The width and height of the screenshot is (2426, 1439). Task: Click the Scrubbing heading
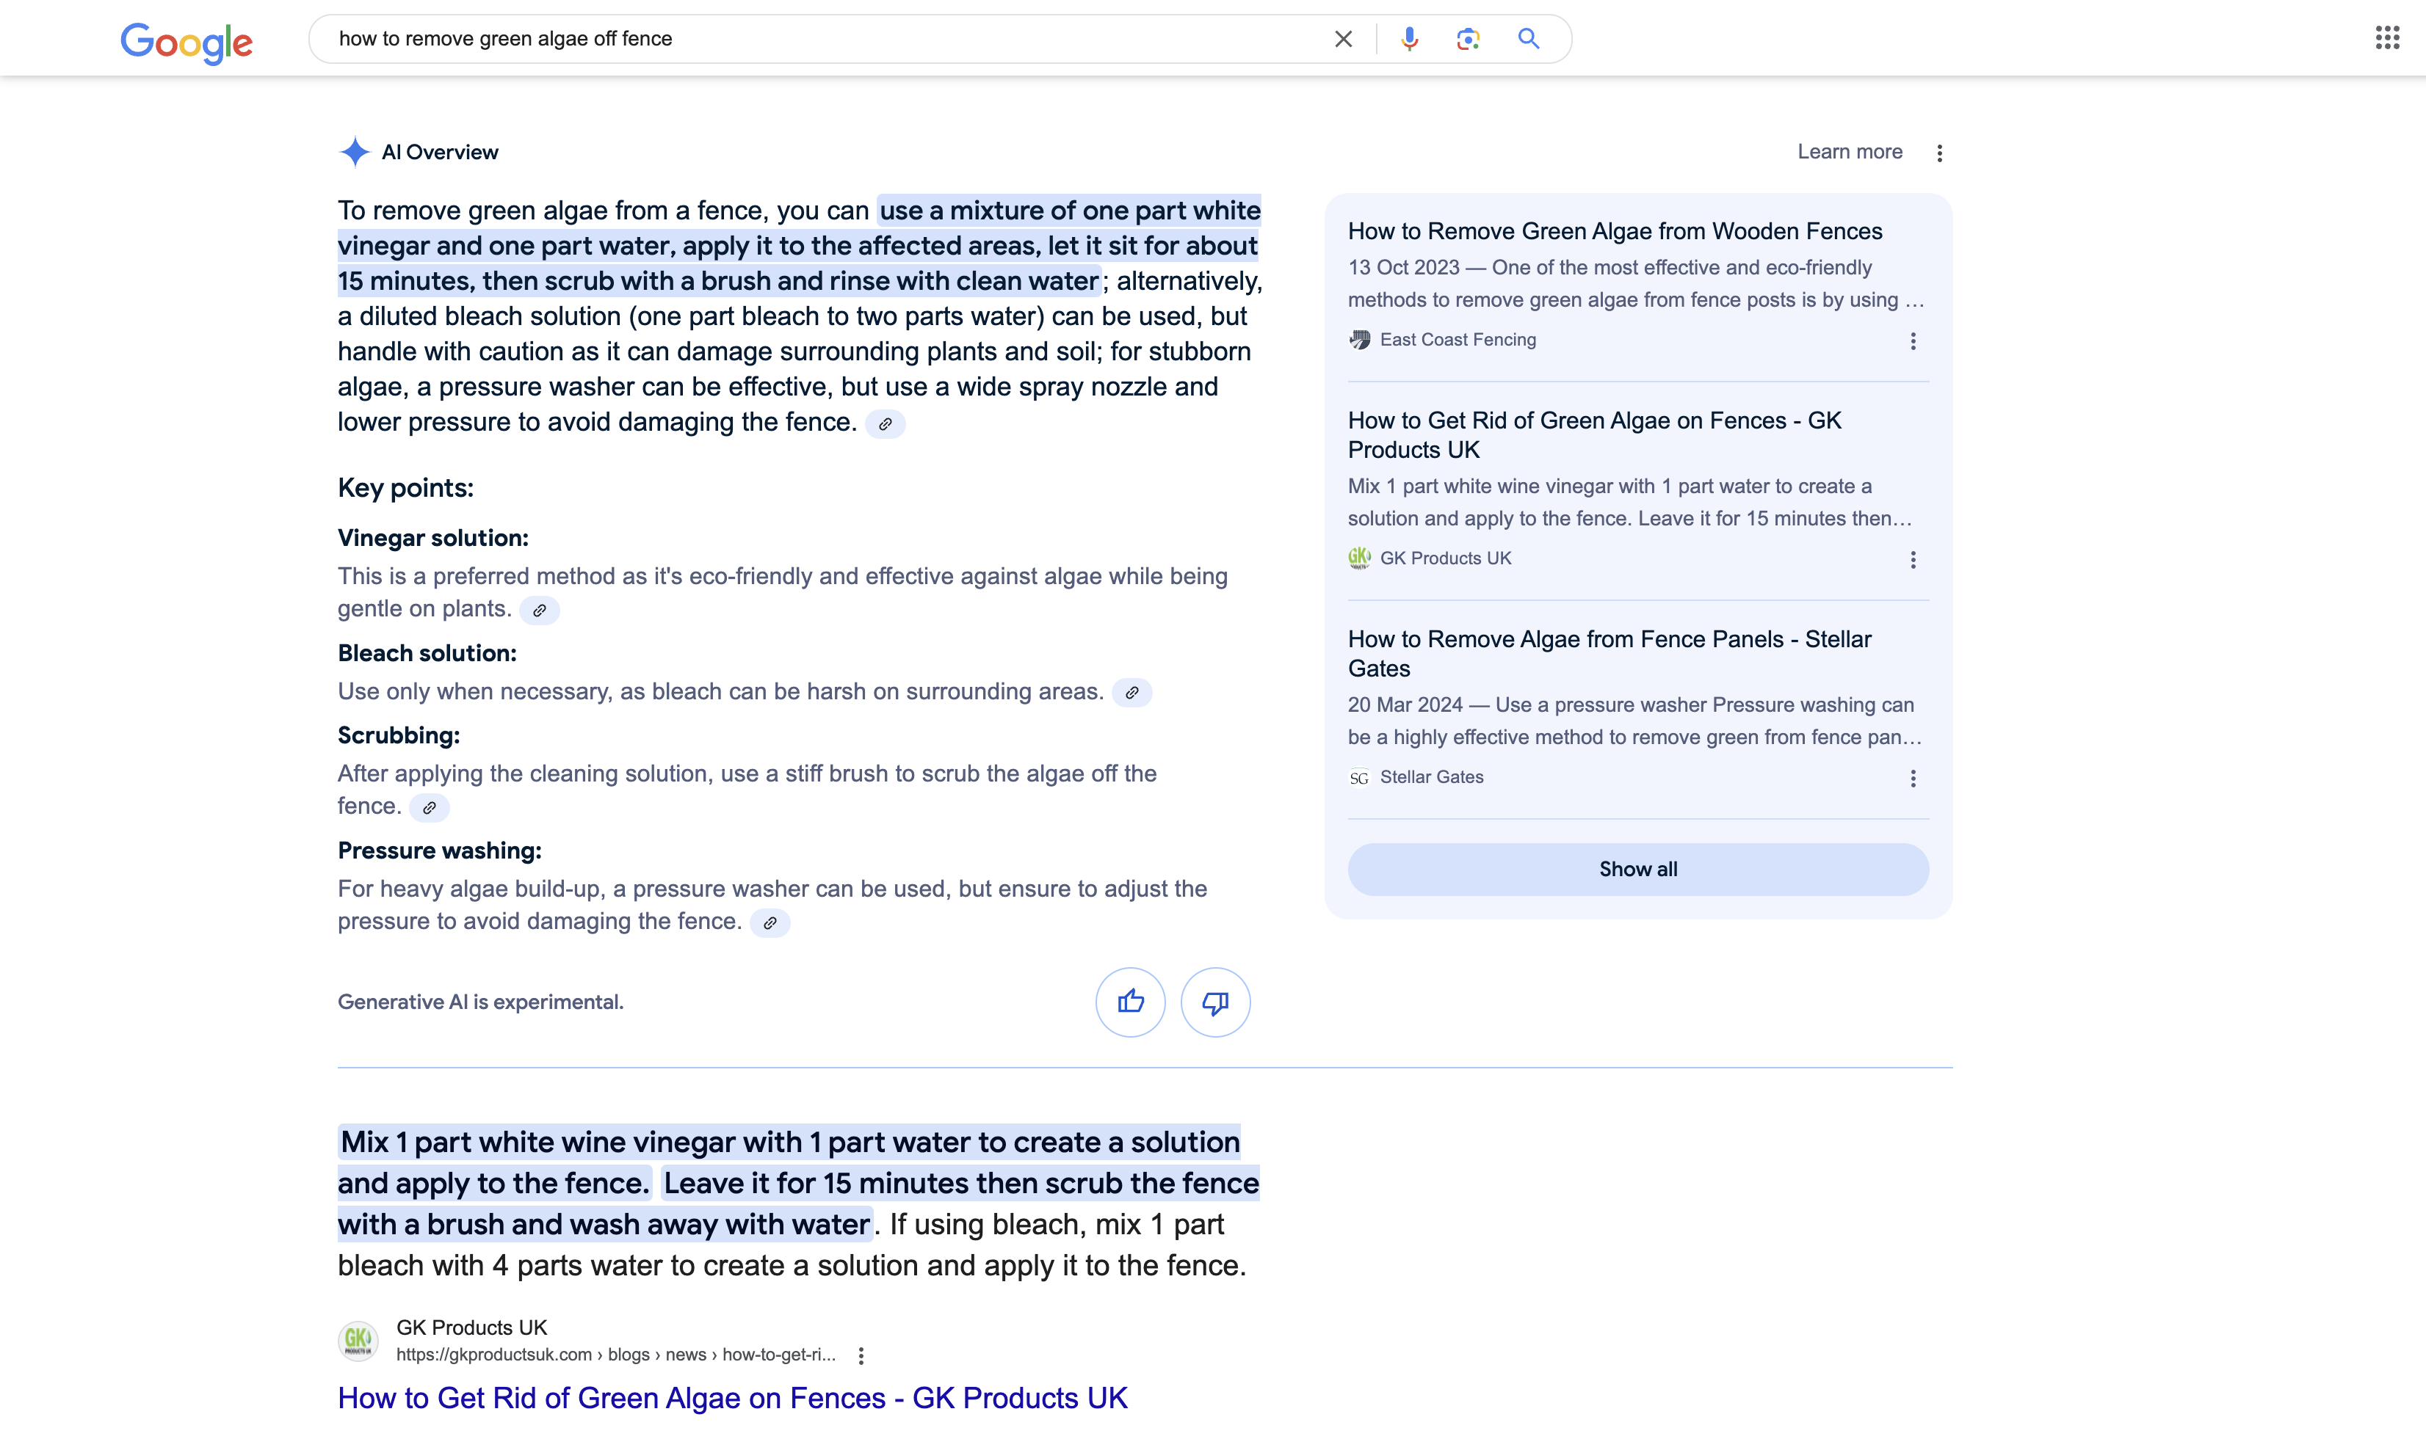pyautogui.click(x=399, y=735)
